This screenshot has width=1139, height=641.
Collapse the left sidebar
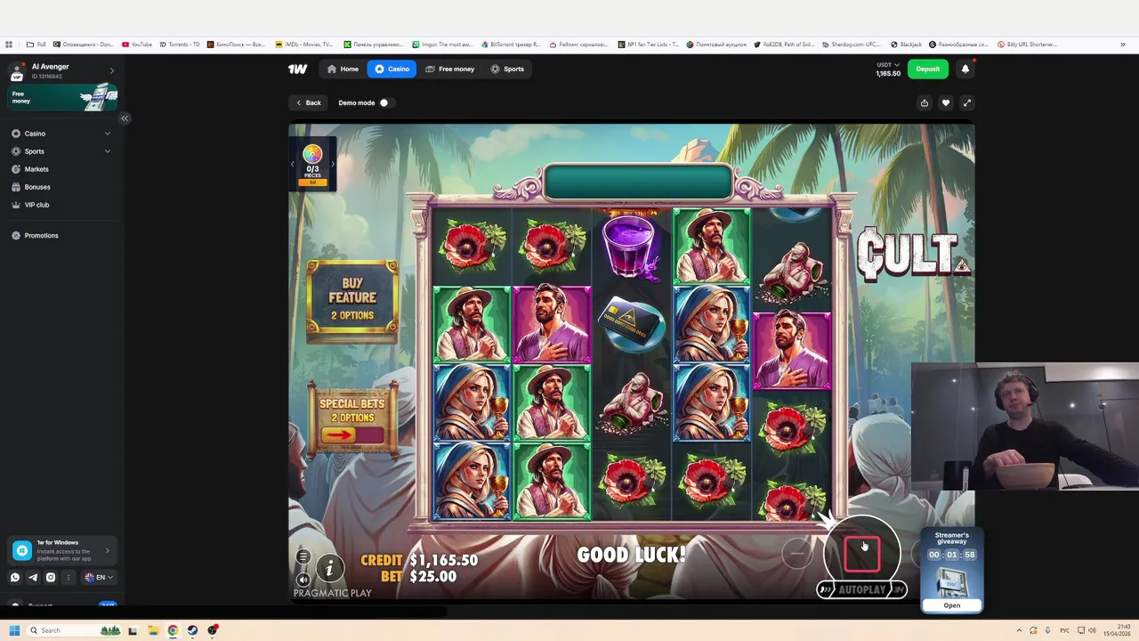pos(125,118)
